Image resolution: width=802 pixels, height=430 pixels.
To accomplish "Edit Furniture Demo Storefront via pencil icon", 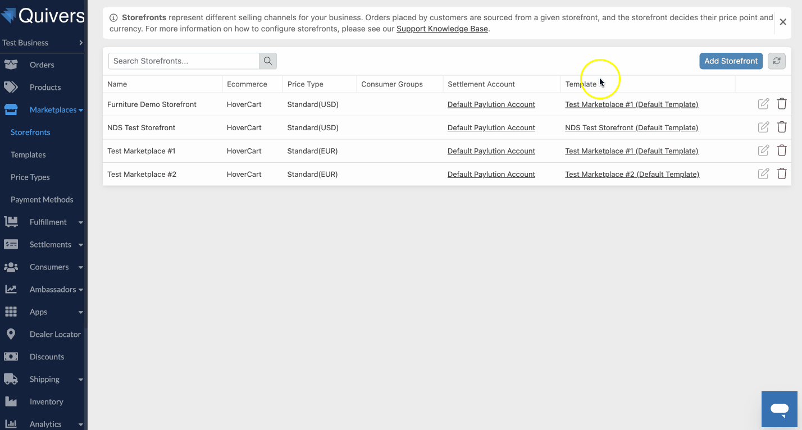I will point(763,104).
